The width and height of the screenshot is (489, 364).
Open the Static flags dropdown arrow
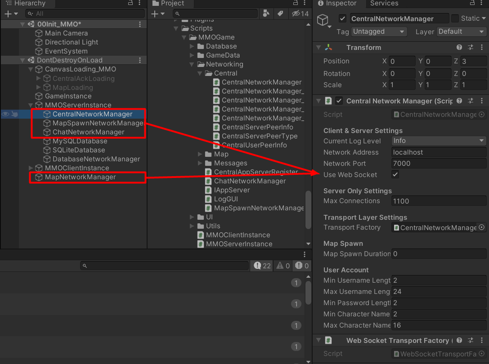tap(484, 18)
